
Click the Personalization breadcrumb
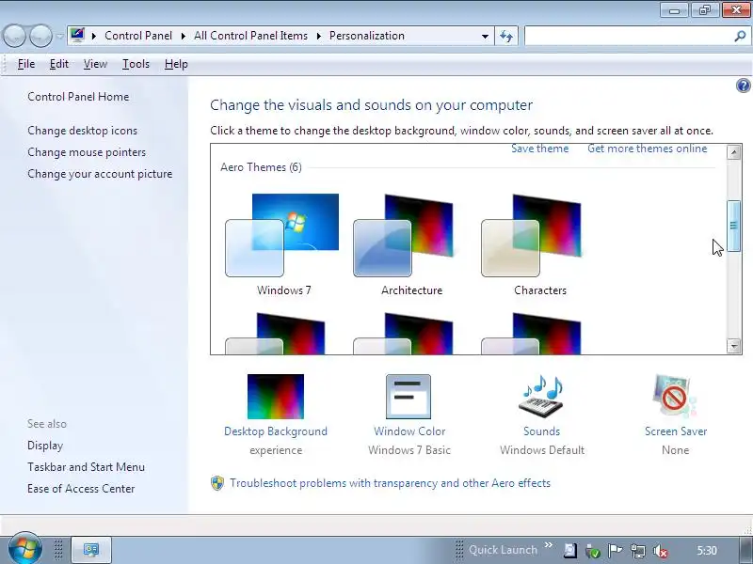[367, 36]
